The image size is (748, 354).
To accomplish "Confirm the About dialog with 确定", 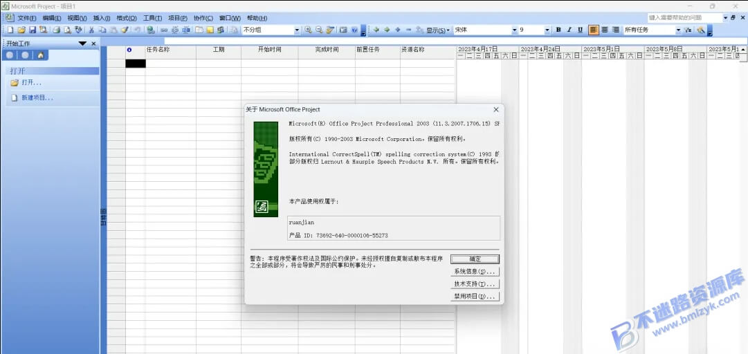I will (475, 259).
